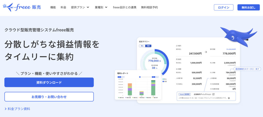The image size is (263, 117).
Task: Click the 38 % 粗利率実績 figure
Action: click(154, 68)
